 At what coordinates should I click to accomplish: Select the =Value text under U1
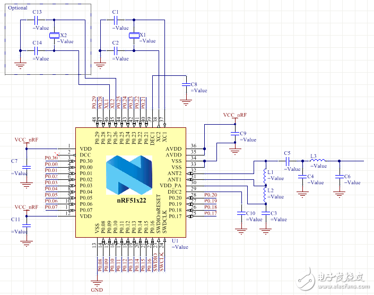[180, 247]
